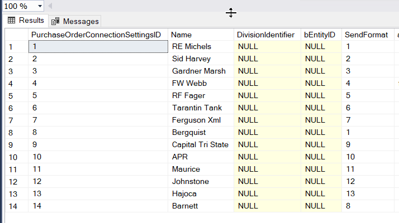
Task: Click the 'Sid Harvey' name cell
Action: point(201,59)
